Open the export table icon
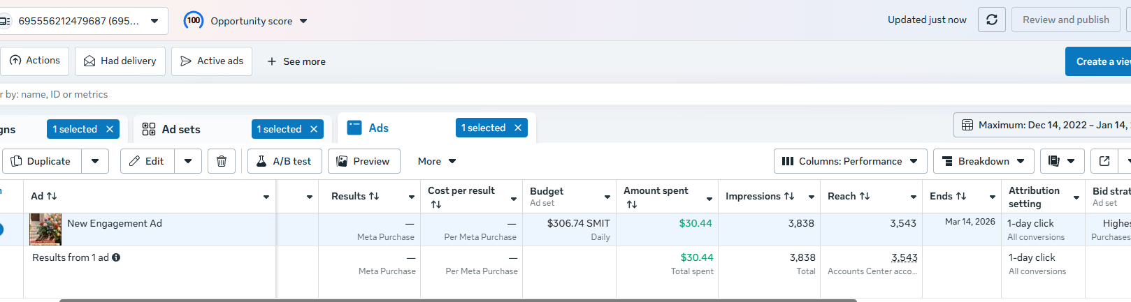 coord(1104,161)
